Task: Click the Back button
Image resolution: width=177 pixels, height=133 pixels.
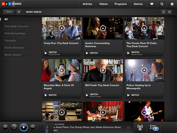Action: point(8,12)
